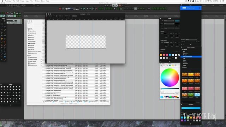Select Stylize in the Effects Browser
Screen dimensions: 226x127
185,60
